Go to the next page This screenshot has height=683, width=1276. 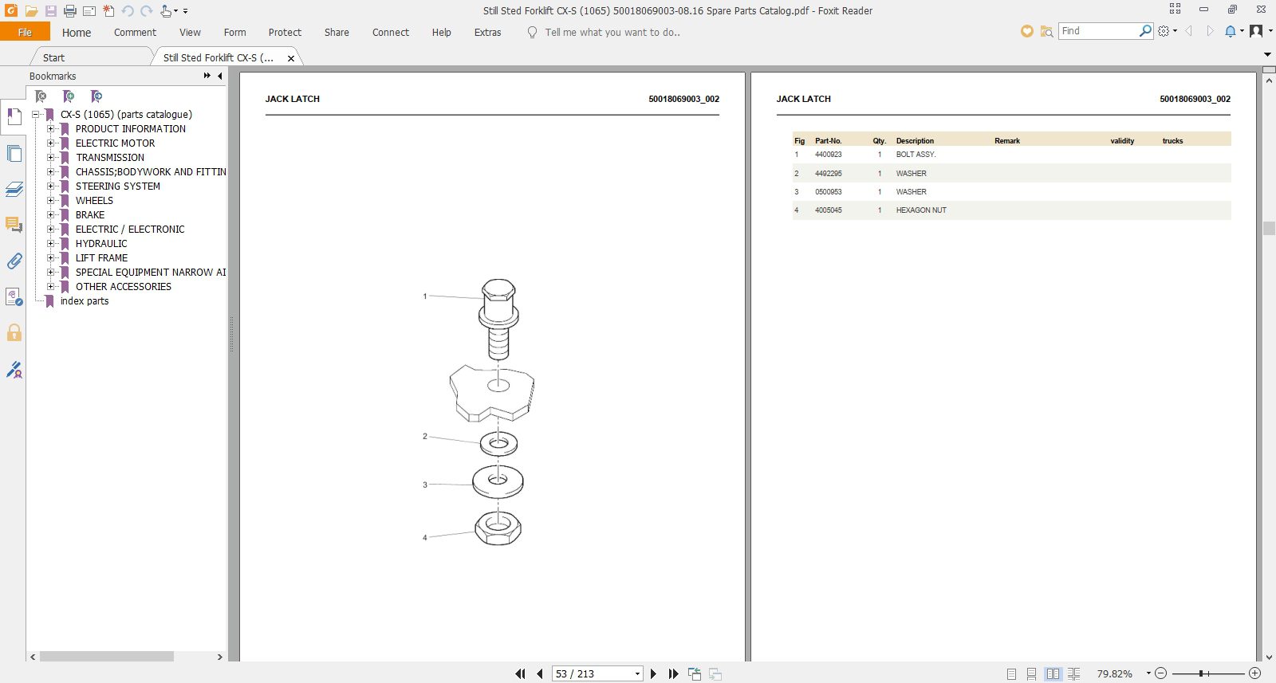653,674
